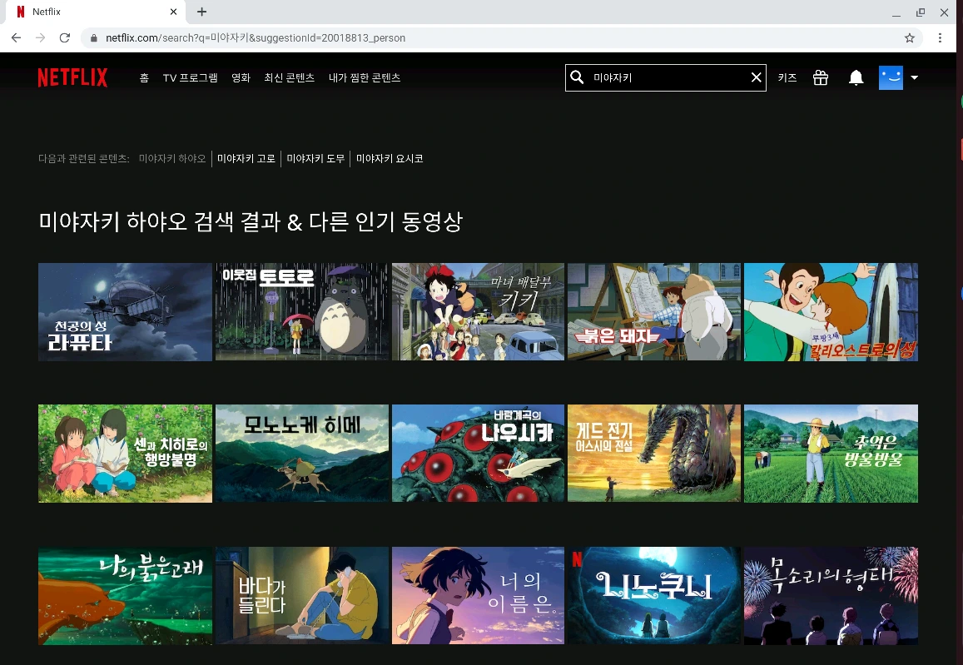This screenshot has height=665, width=963.
Task: Open TV 프로그램 menu
Action: click(x=190, y=78)
